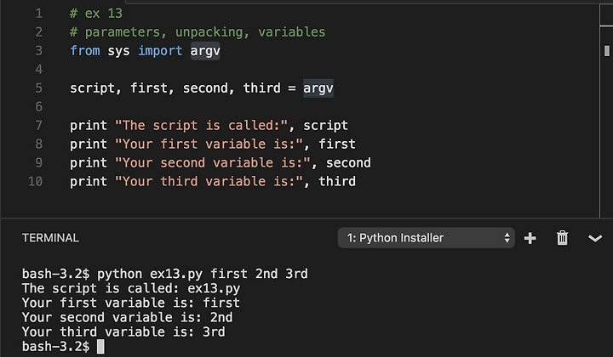
Task: Click argv at end of line 5
Action: click(318, 88)
